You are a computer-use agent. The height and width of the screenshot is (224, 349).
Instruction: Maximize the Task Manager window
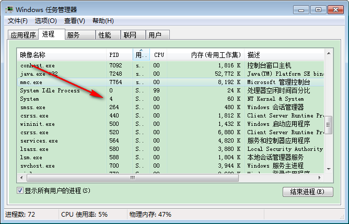pyautogui.click(x=318, y=10)
